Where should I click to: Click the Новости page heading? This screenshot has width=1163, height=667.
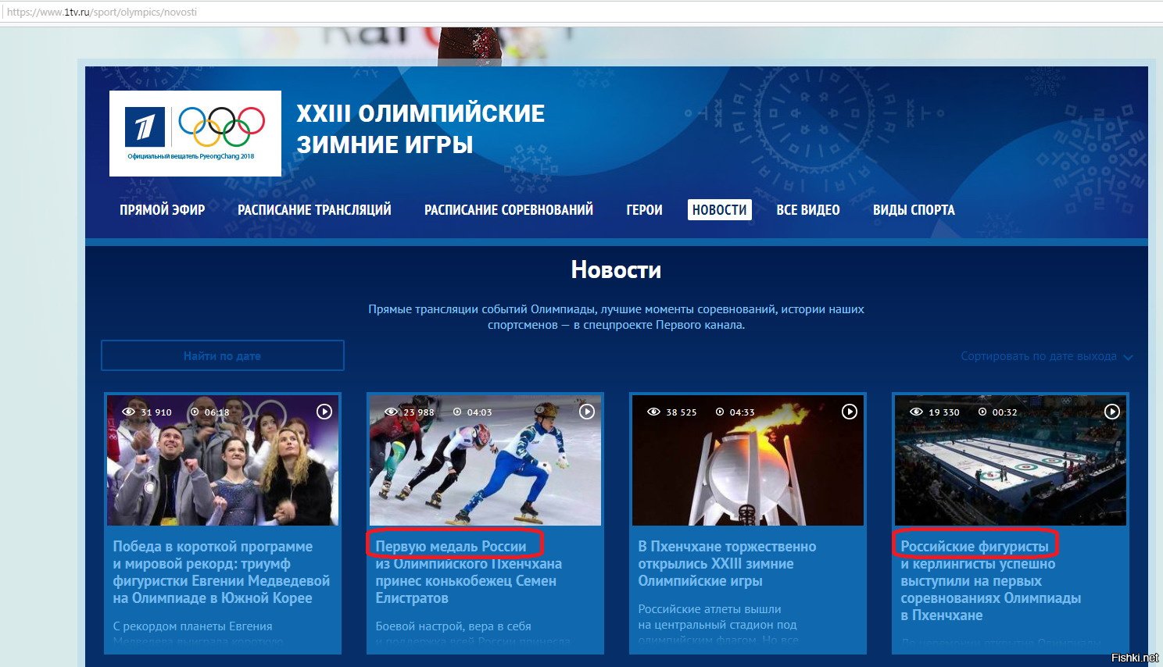click(x=616, y=270)
